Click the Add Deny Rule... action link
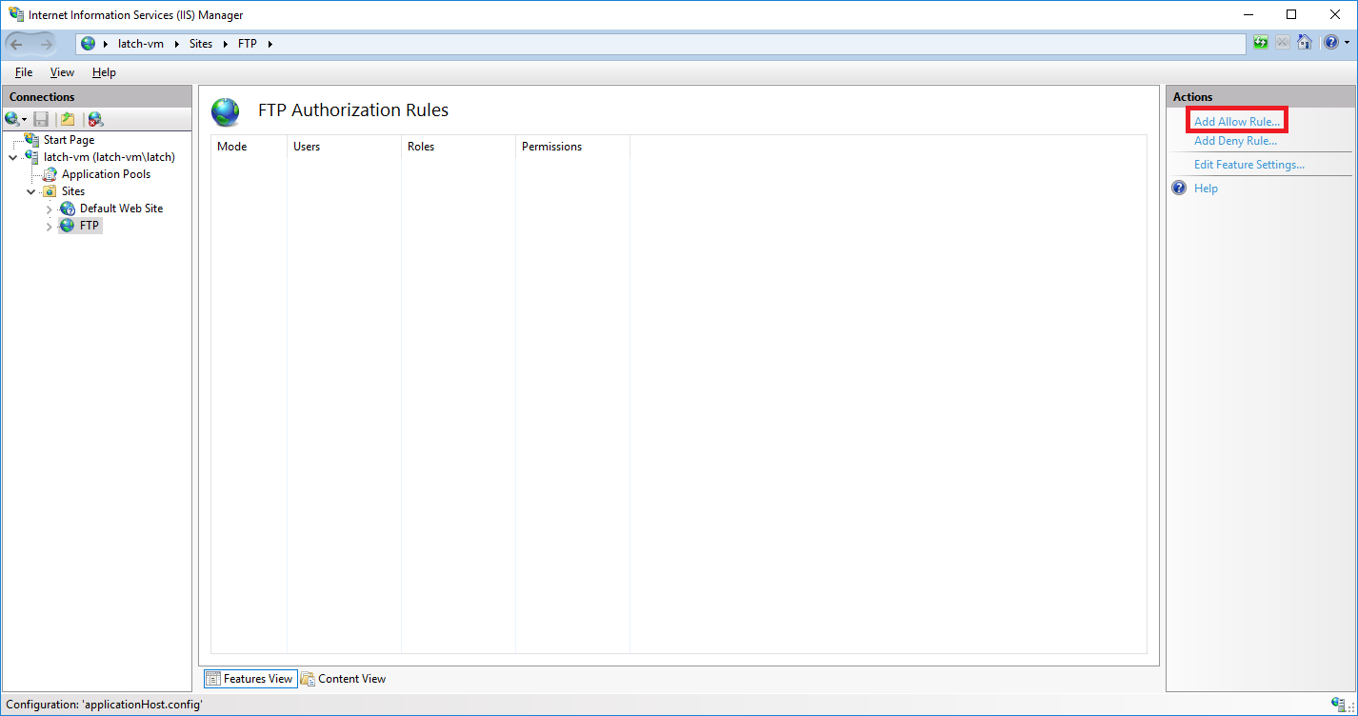Image resolution: width=1358 pixels, height=716 pixels. [1235, 141]
